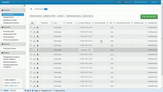Edit contact with phone +7 (951) 457-13-83
This screenshot has width=163, height=92.
(34, 59)
